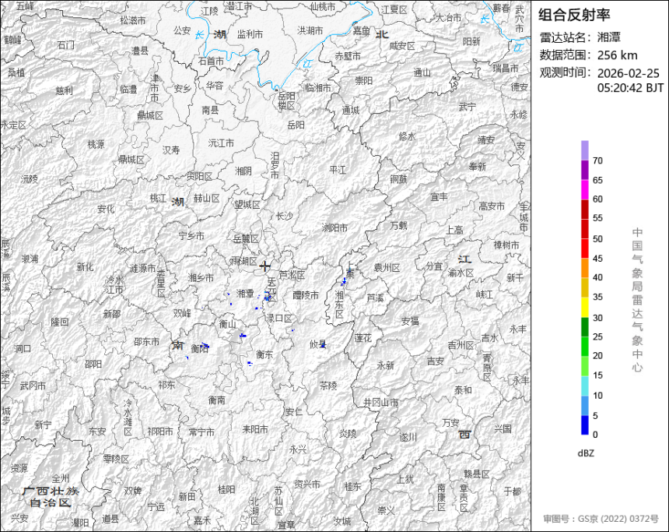
Task: Click the observation date 2026-02-25
Action: (x=628, y=73)
